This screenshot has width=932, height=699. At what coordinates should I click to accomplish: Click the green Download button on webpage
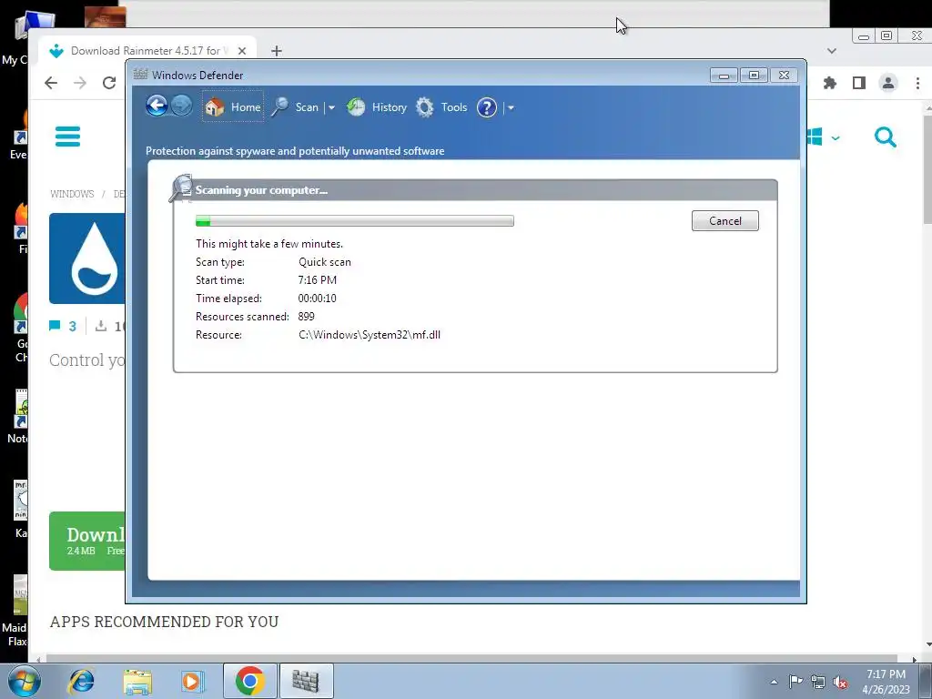click(x=87, y=541)
